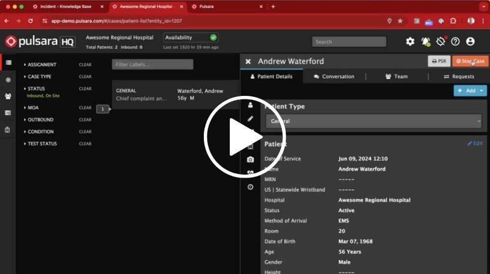Open the stacked cards sidebar icon
Image resolution: width=490 pixels, height=274 pixels.
pyautogui.click(x=8, y=113)
